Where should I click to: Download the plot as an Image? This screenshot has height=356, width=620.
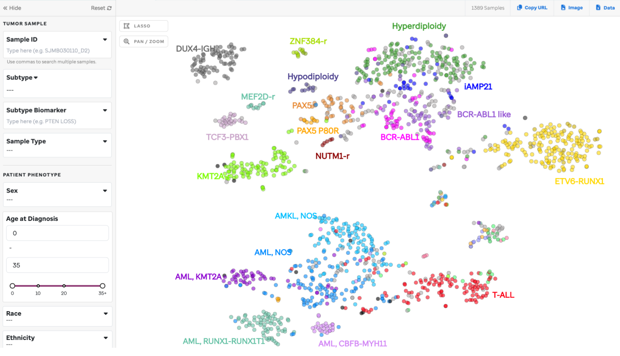click(x=571, y=8)
